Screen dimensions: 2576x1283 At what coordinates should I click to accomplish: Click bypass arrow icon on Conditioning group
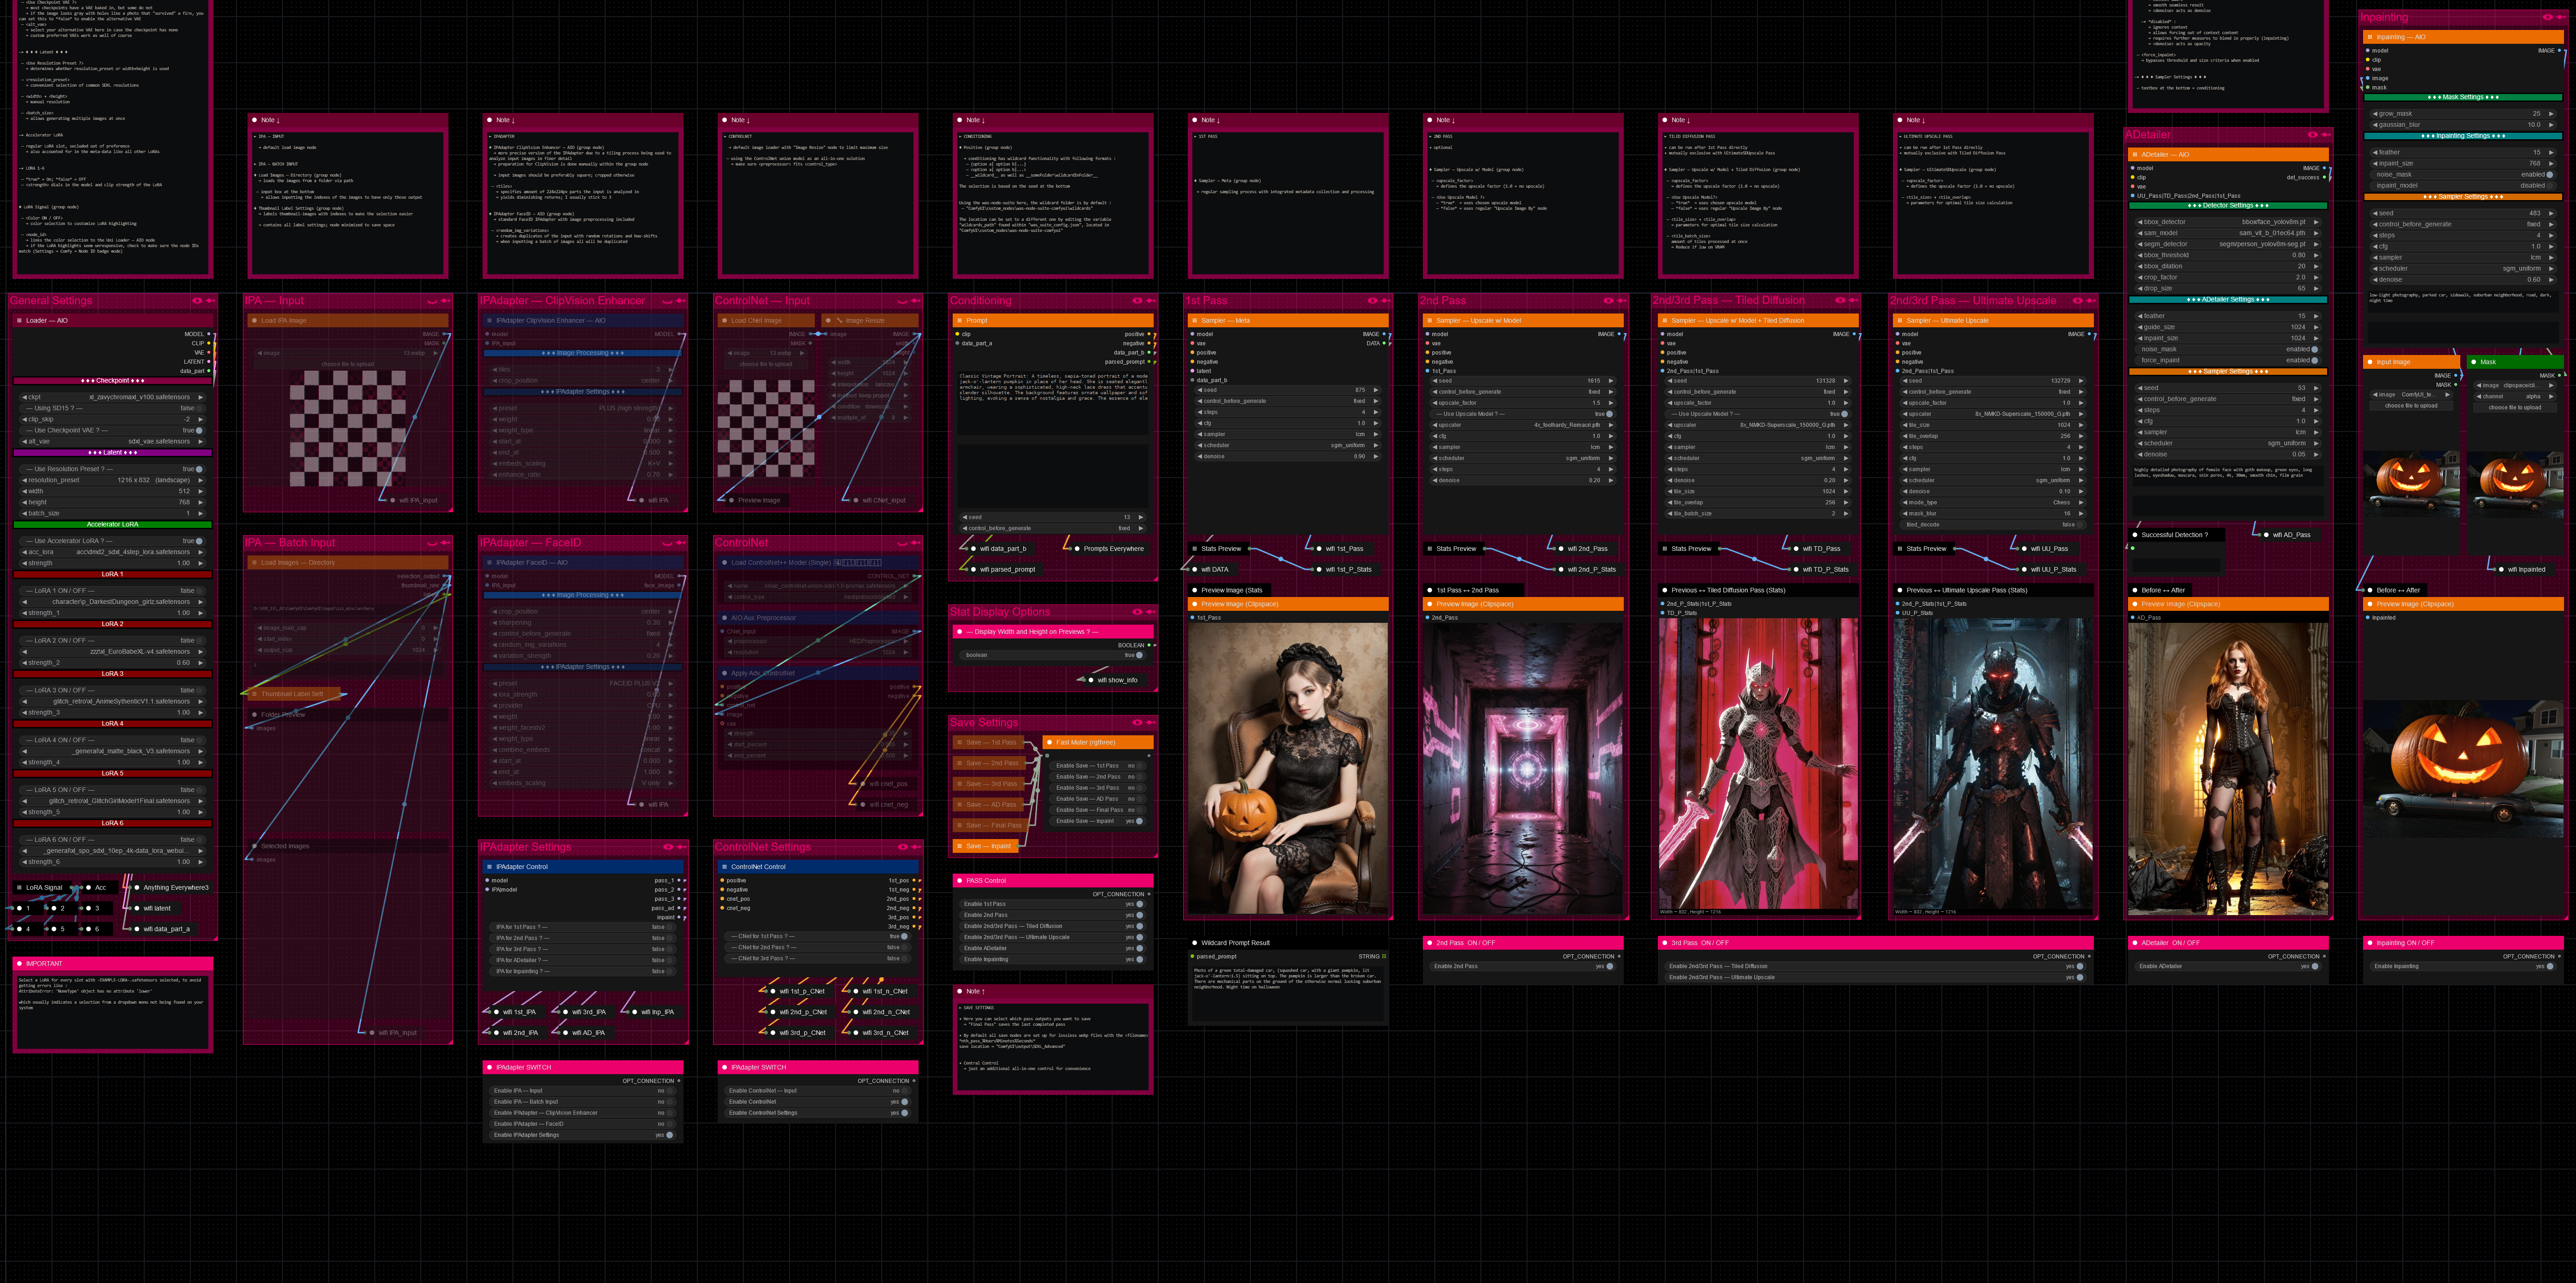[x=1152, y=300]
